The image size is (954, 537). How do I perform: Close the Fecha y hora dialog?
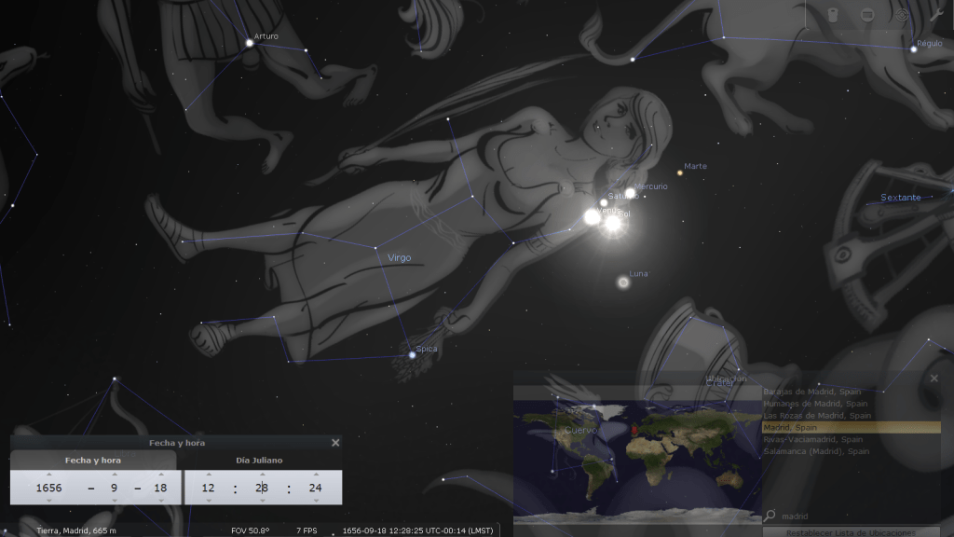click(335, 443)
